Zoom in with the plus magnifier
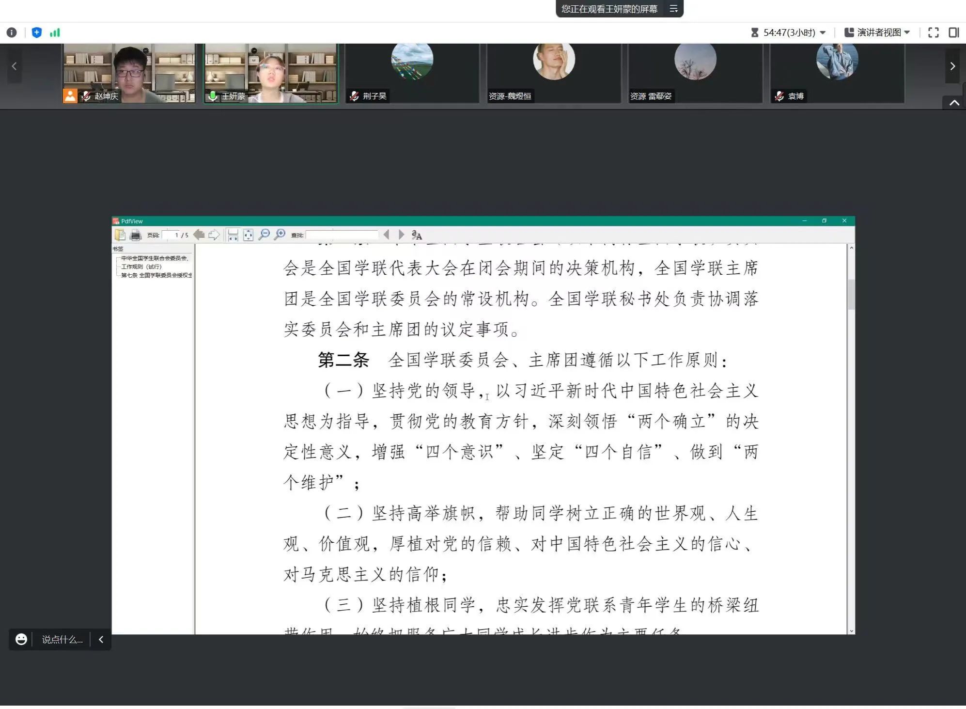 [280, 235]
